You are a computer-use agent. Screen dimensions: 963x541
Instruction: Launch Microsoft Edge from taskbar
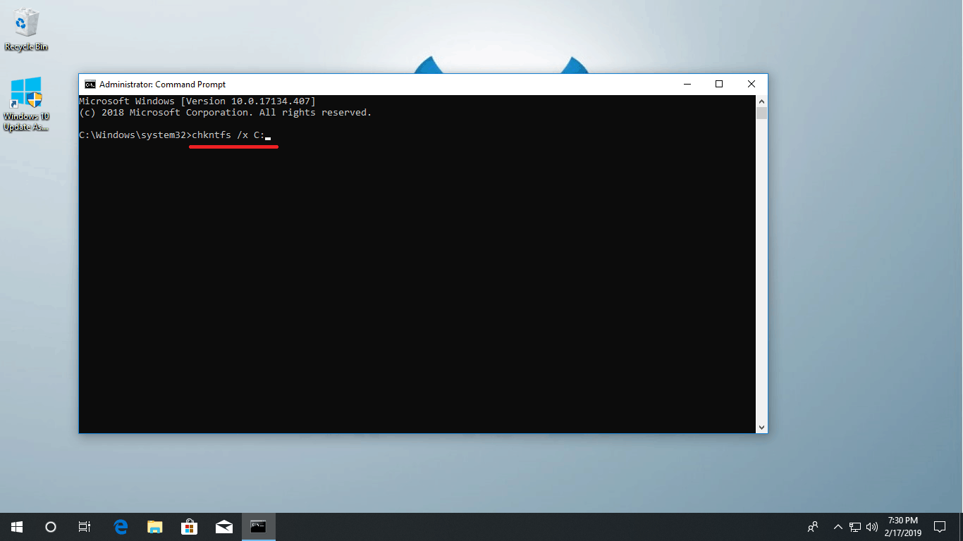121,527
